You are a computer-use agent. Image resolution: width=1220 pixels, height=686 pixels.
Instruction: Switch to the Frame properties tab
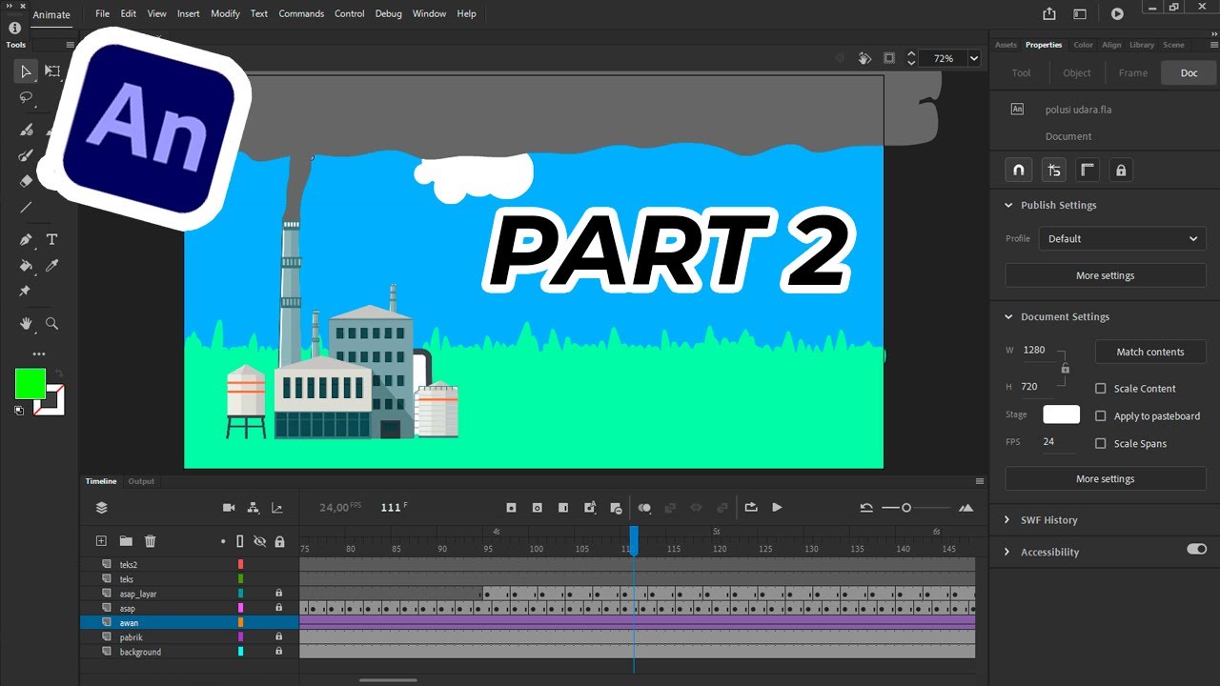pyautogui.click(x=1133, y=72)
